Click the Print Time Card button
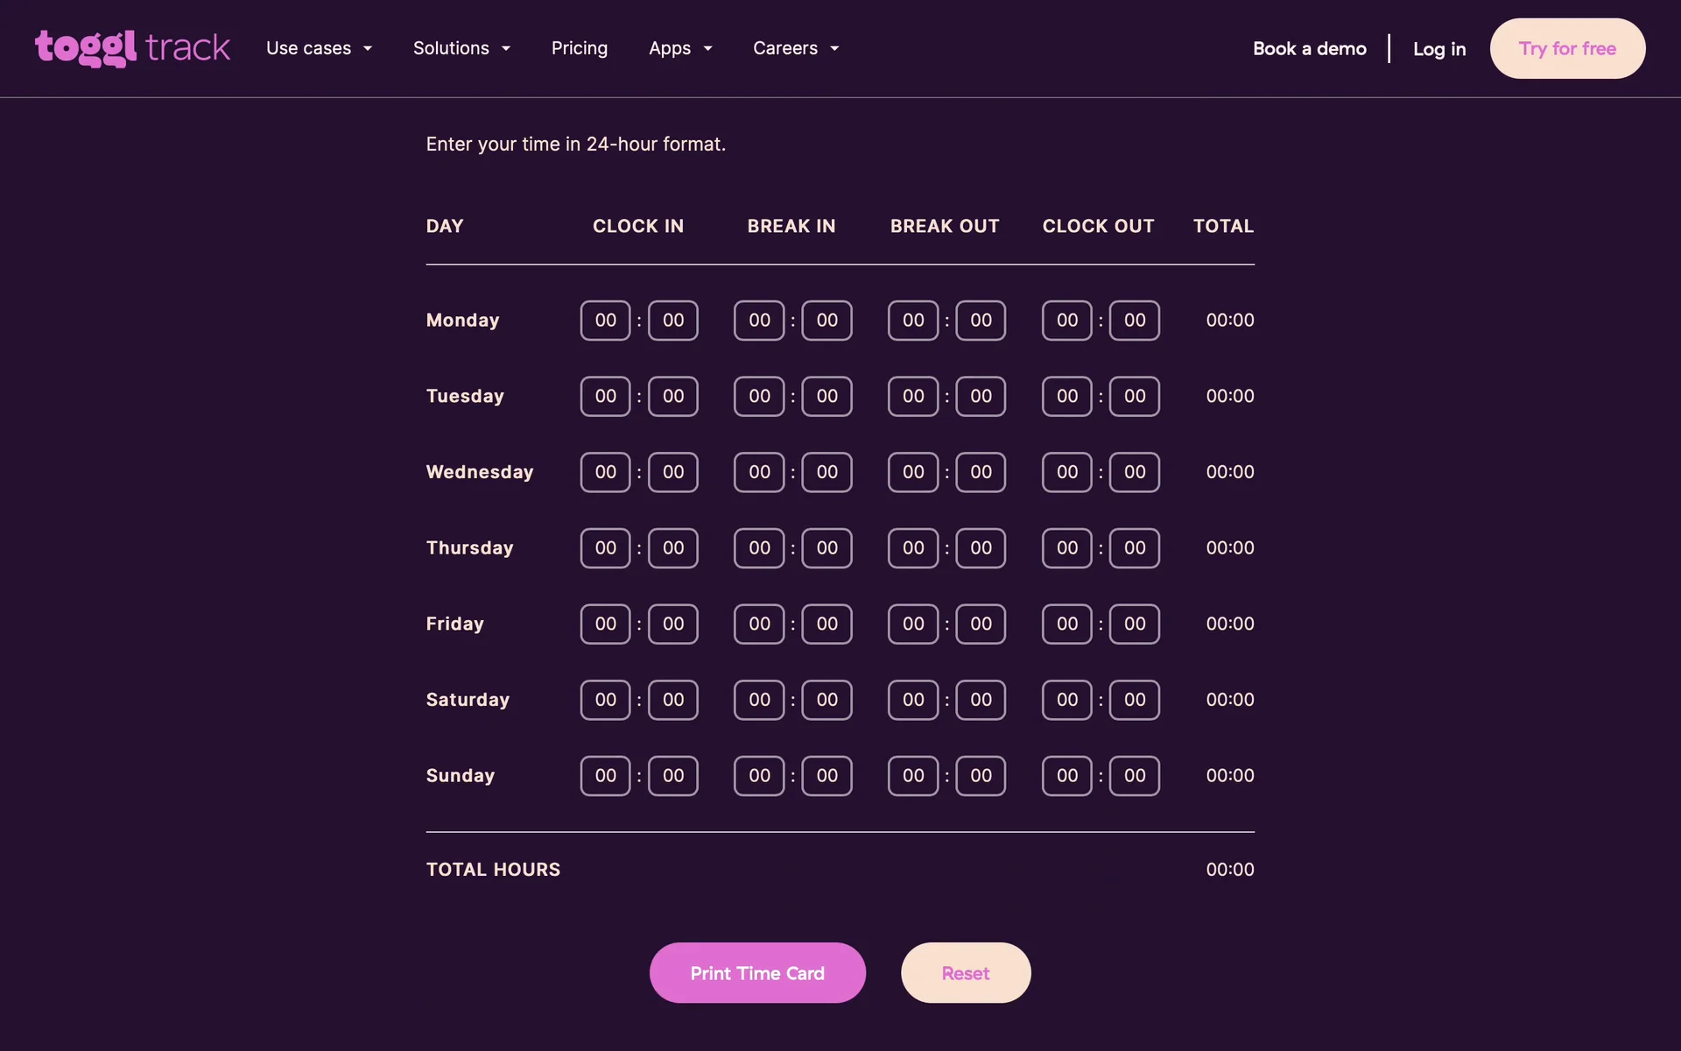Viewport: 1681px width, 1051px height. pyautogui.click(x=757, y=973)
